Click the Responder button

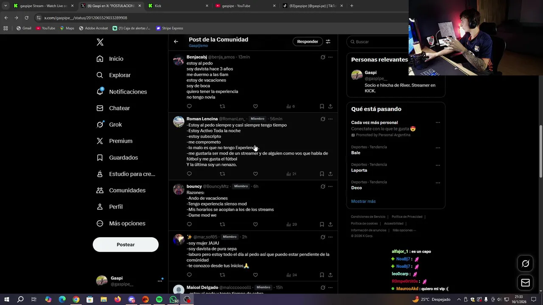tap(308, 42)
